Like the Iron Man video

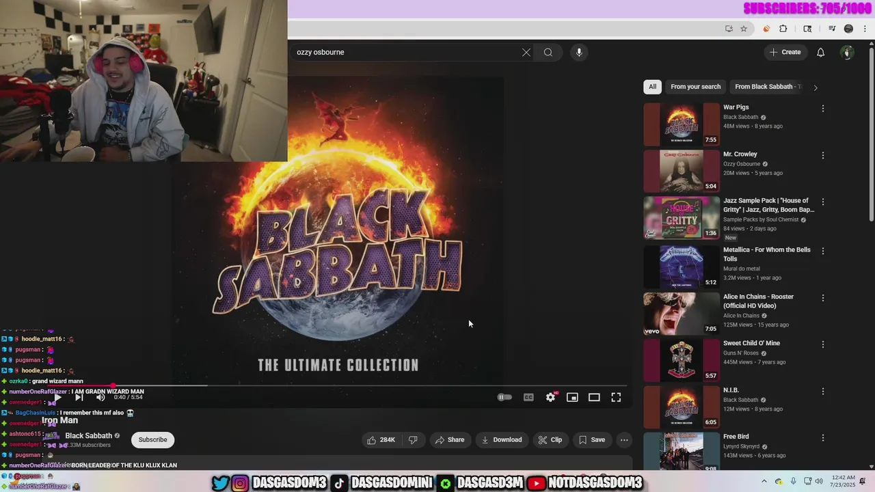coord(381,440)
